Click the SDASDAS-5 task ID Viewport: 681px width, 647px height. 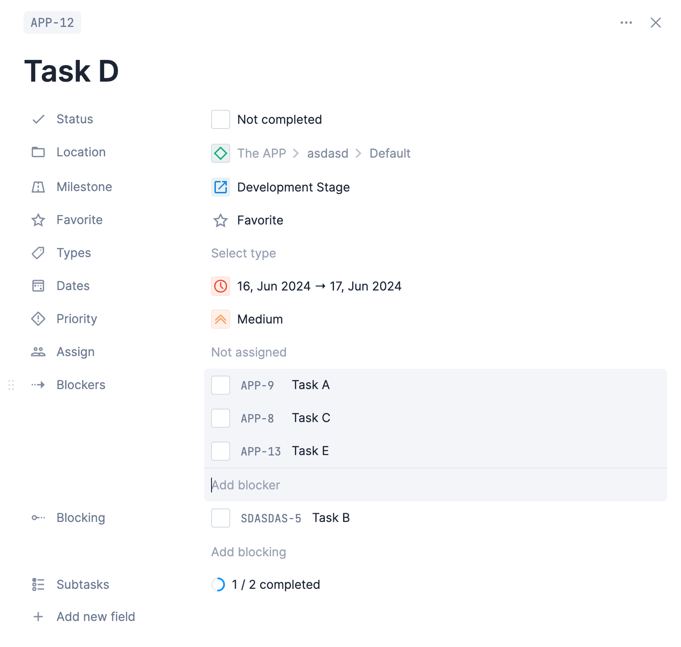coord(271,518)
